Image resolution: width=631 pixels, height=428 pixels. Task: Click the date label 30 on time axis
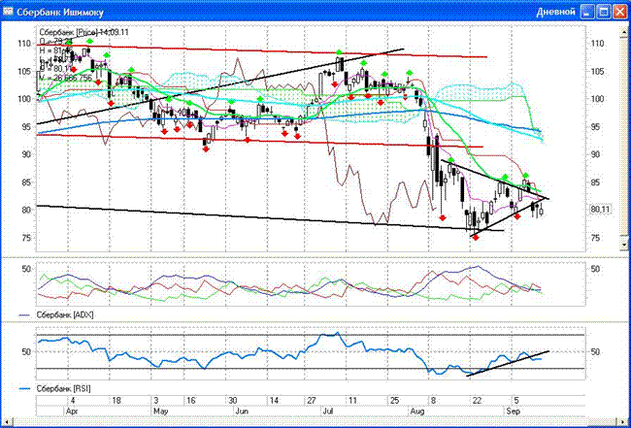[233, 401]
